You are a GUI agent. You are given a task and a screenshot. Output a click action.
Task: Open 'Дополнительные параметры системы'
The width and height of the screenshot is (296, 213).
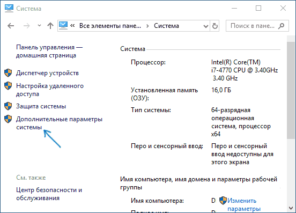click(60, 123)
